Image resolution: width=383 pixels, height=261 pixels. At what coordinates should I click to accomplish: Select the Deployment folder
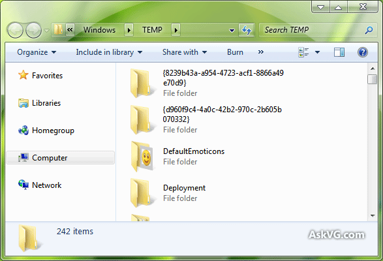168,193
